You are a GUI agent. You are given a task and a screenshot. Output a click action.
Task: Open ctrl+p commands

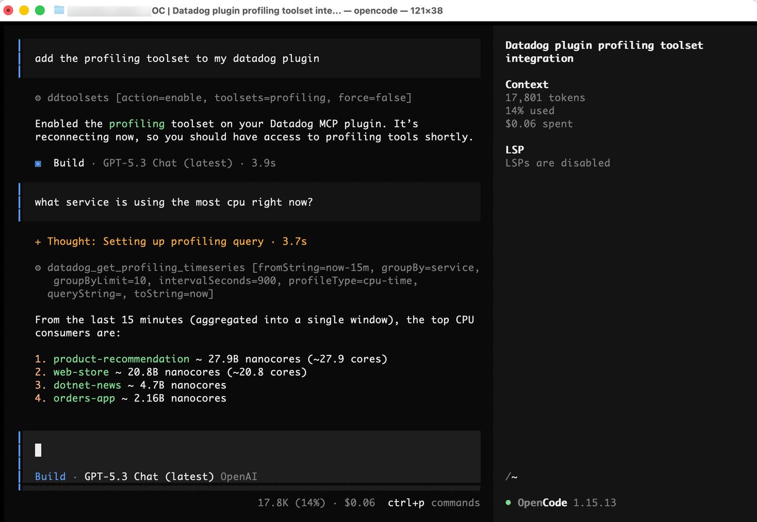(x=434, y=503)
